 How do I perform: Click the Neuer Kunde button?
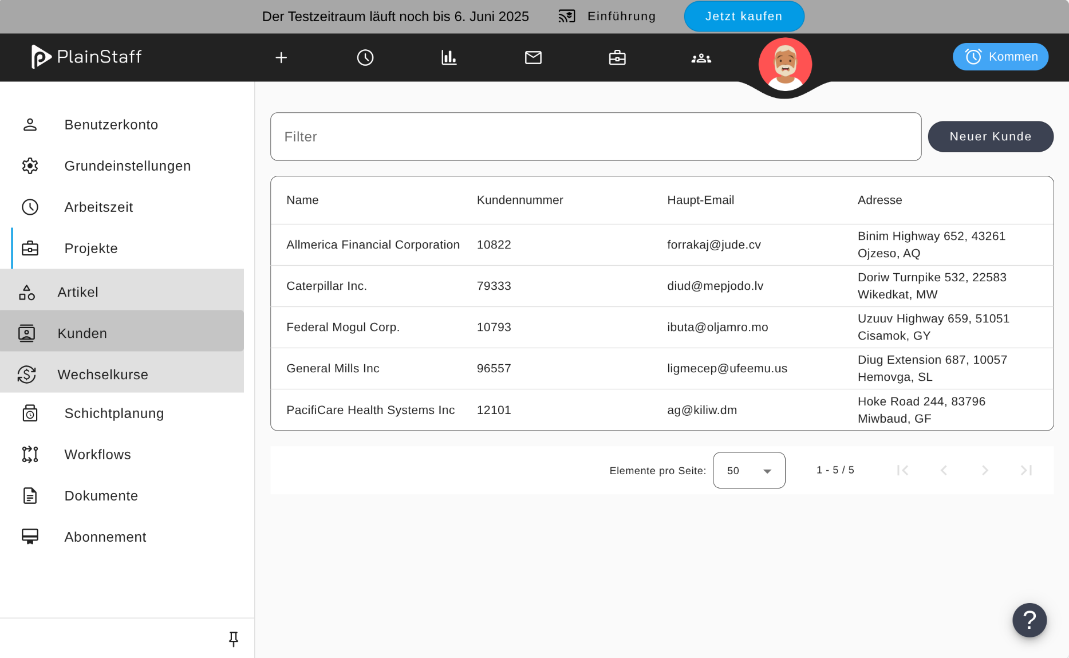991,136
